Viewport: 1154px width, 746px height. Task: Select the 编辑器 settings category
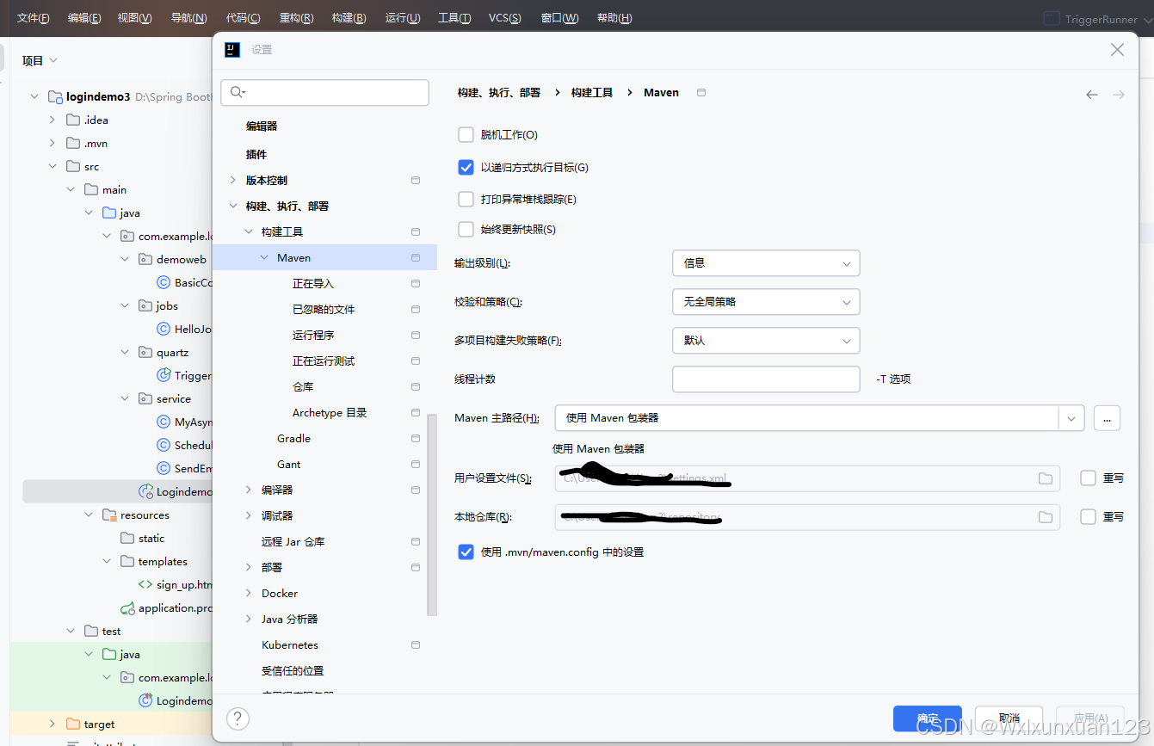coord(262,126)
